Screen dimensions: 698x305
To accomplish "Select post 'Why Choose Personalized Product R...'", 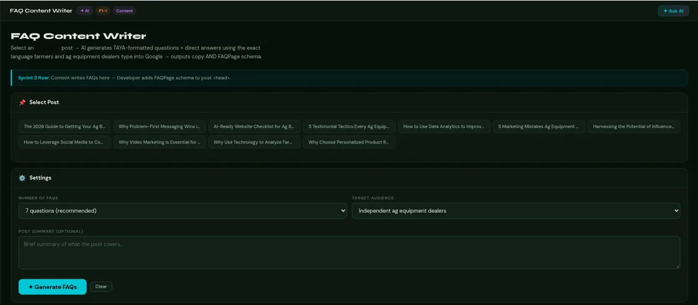I will point(349,142).
